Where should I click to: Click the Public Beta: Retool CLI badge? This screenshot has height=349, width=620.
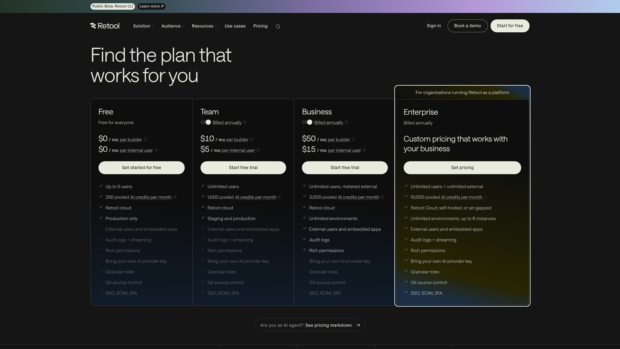pyautogui.click(x=113, y=6)
